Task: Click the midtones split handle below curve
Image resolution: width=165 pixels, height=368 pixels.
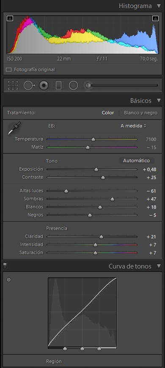Action: [x=82, y=349]
